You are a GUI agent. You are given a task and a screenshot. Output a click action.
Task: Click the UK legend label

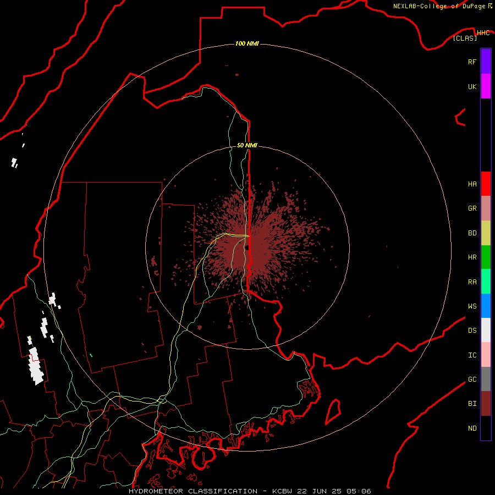tap(472, 86)
